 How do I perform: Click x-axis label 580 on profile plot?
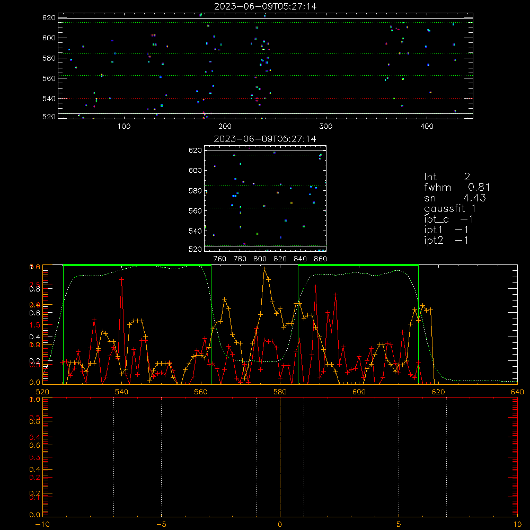(x=280, y=392)
